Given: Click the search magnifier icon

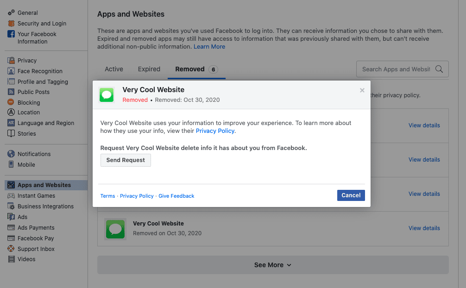Looking at the screenshot, I should (x=439, y=69).
